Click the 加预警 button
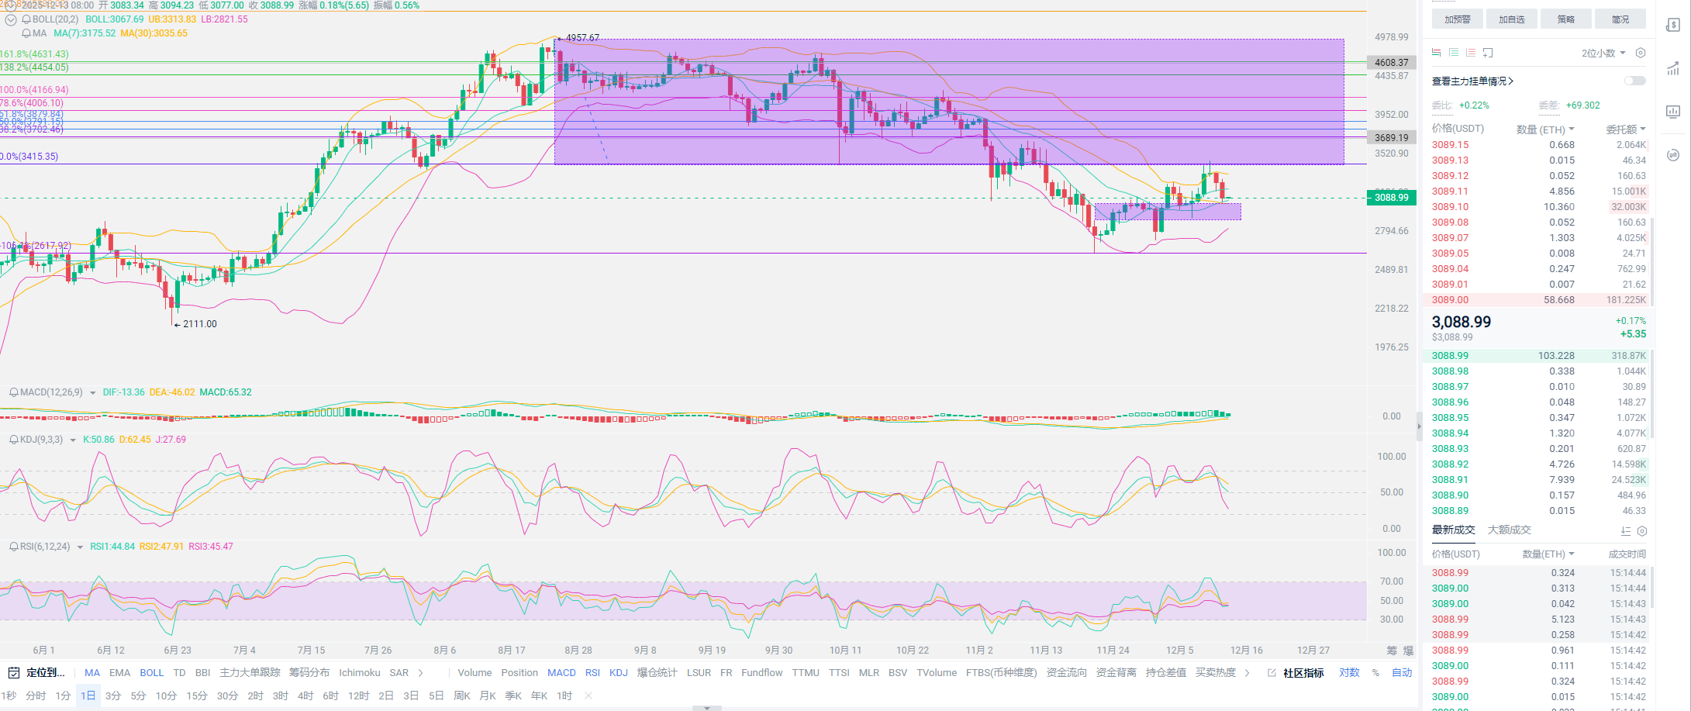1691x711 pixels. click(x=1457, y=19)
